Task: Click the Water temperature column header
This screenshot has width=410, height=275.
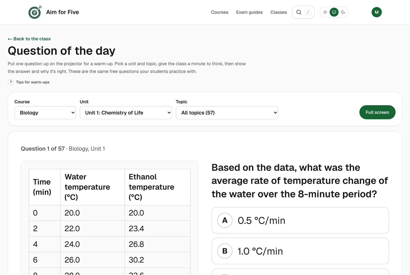Action: [x=93, y=187]
